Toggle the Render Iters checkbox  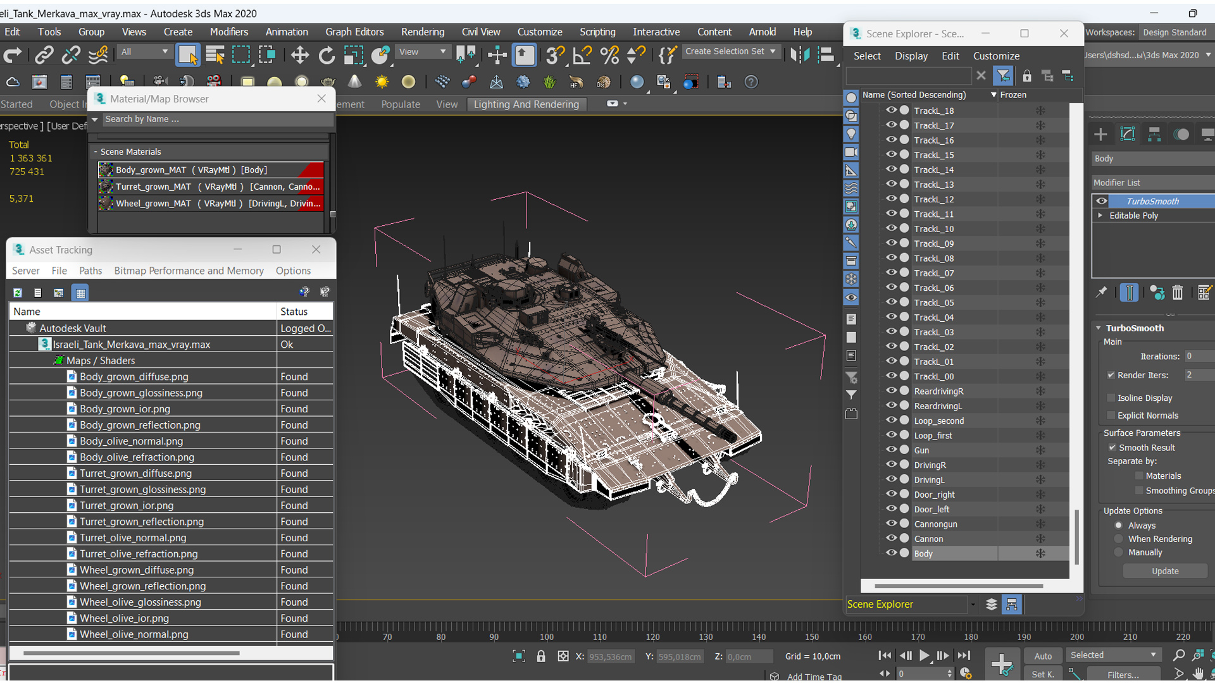click(1111, 375)
